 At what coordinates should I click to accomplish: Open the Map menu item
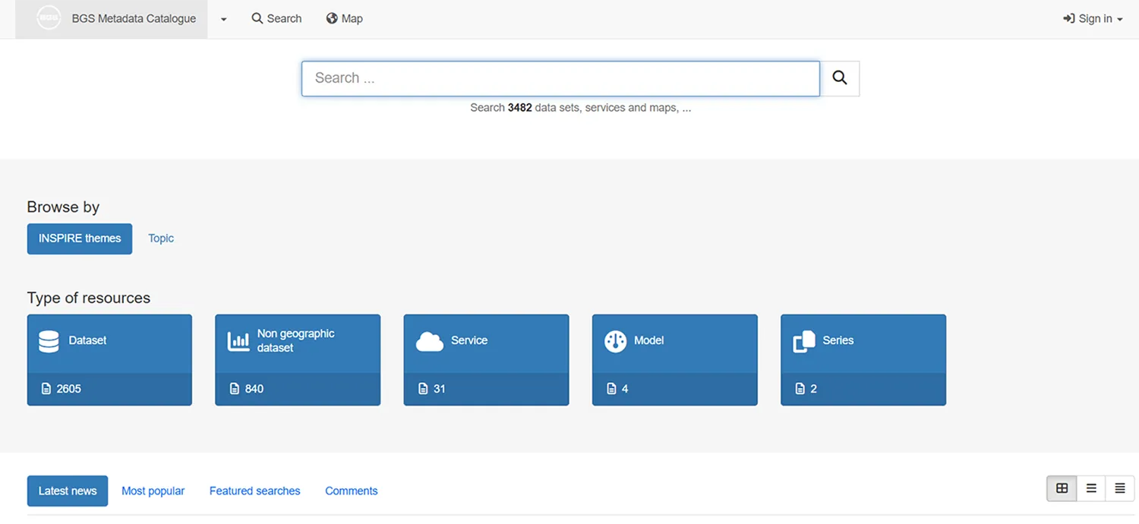[x=344, y=18]
